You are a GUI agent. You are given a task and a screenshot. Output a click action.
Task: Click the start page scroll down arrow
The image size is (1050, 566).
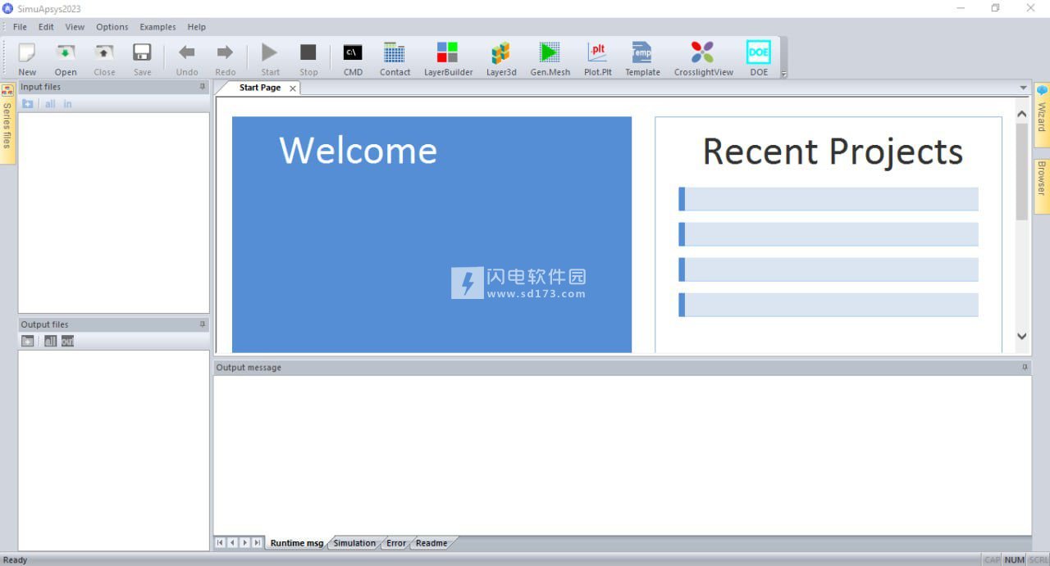1021,336
